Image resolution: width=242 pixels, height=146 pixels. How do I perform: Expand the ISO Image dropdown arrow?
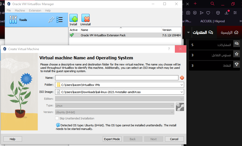click(182, 92)
